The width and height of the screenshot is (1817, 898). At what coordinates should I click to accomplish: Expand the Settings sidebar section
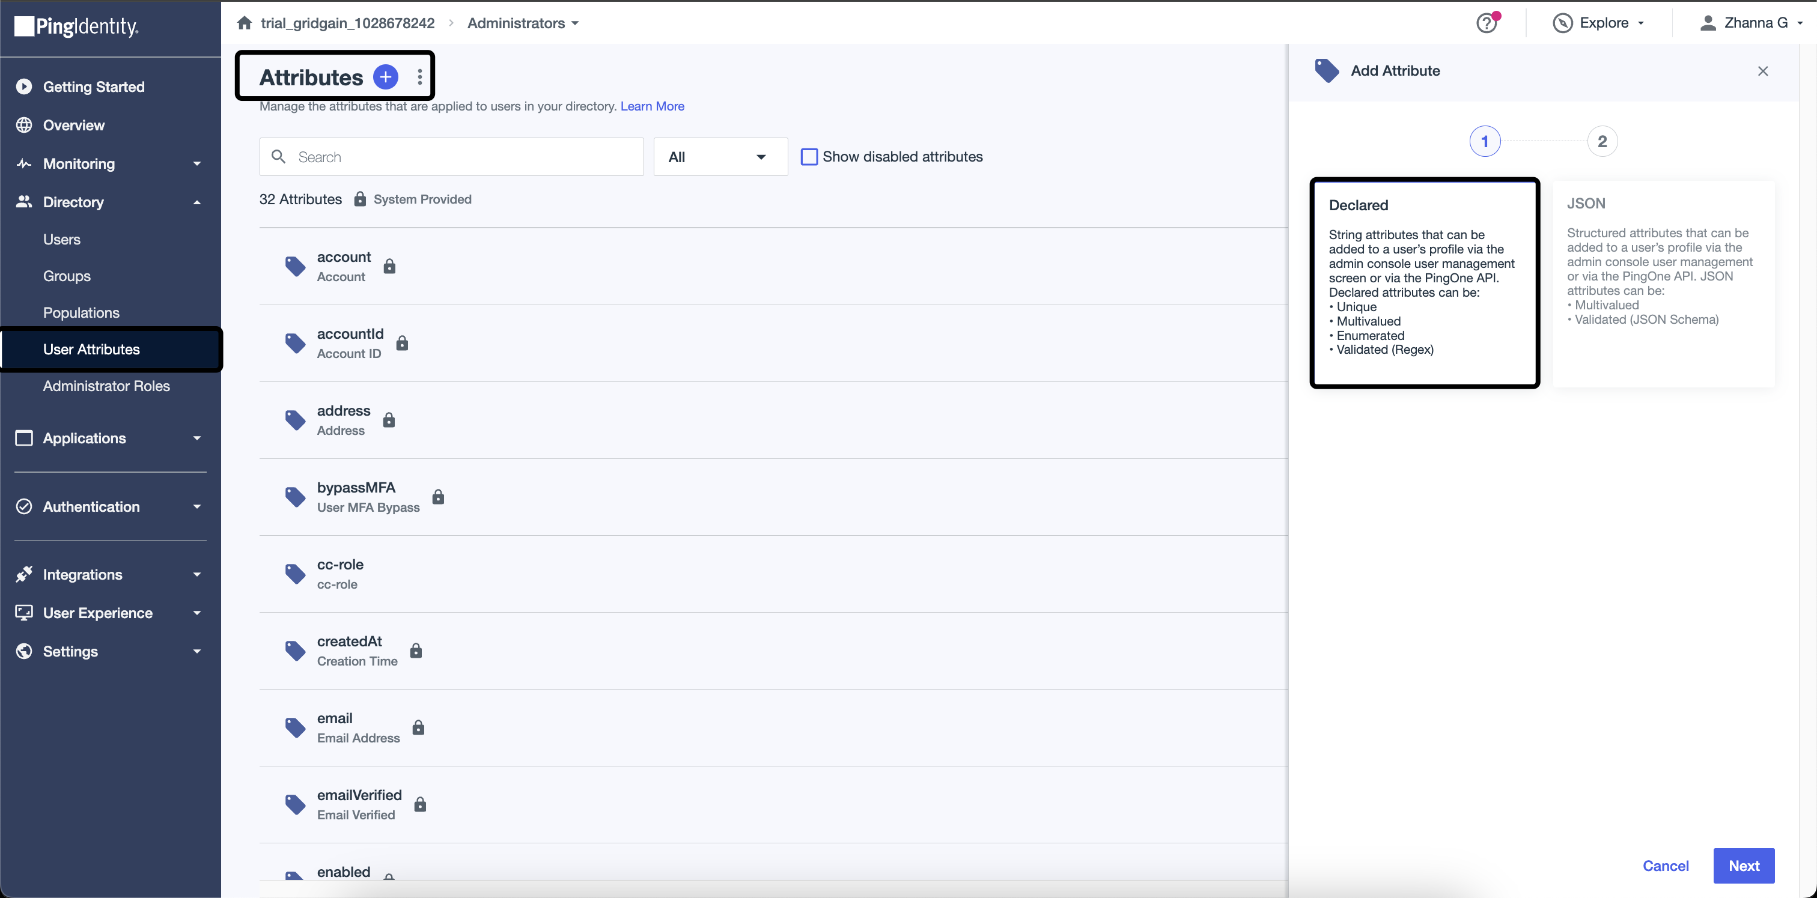(197, 651)
